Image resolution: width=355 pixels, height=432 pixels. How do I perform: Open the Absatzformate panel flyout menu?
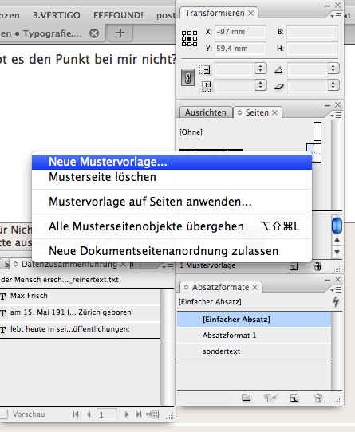[x=336, y=289]
